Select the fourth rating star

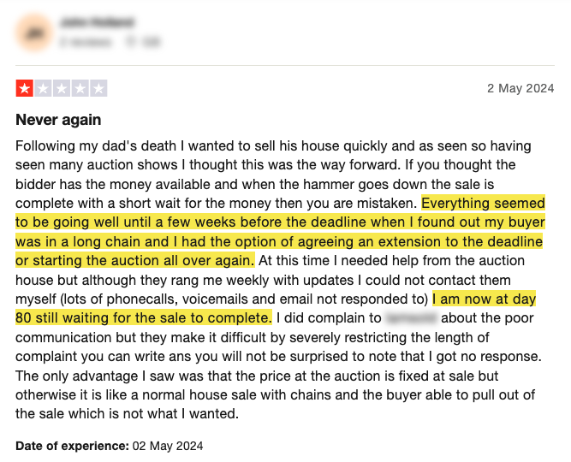[x=80, y=88]
